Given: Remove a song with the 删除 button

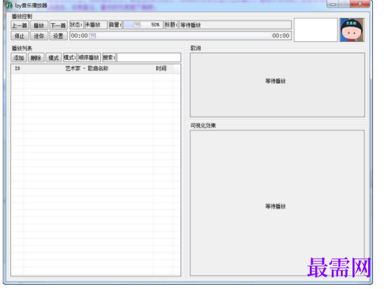Looking at the screenshot, I should coord(36,58).
